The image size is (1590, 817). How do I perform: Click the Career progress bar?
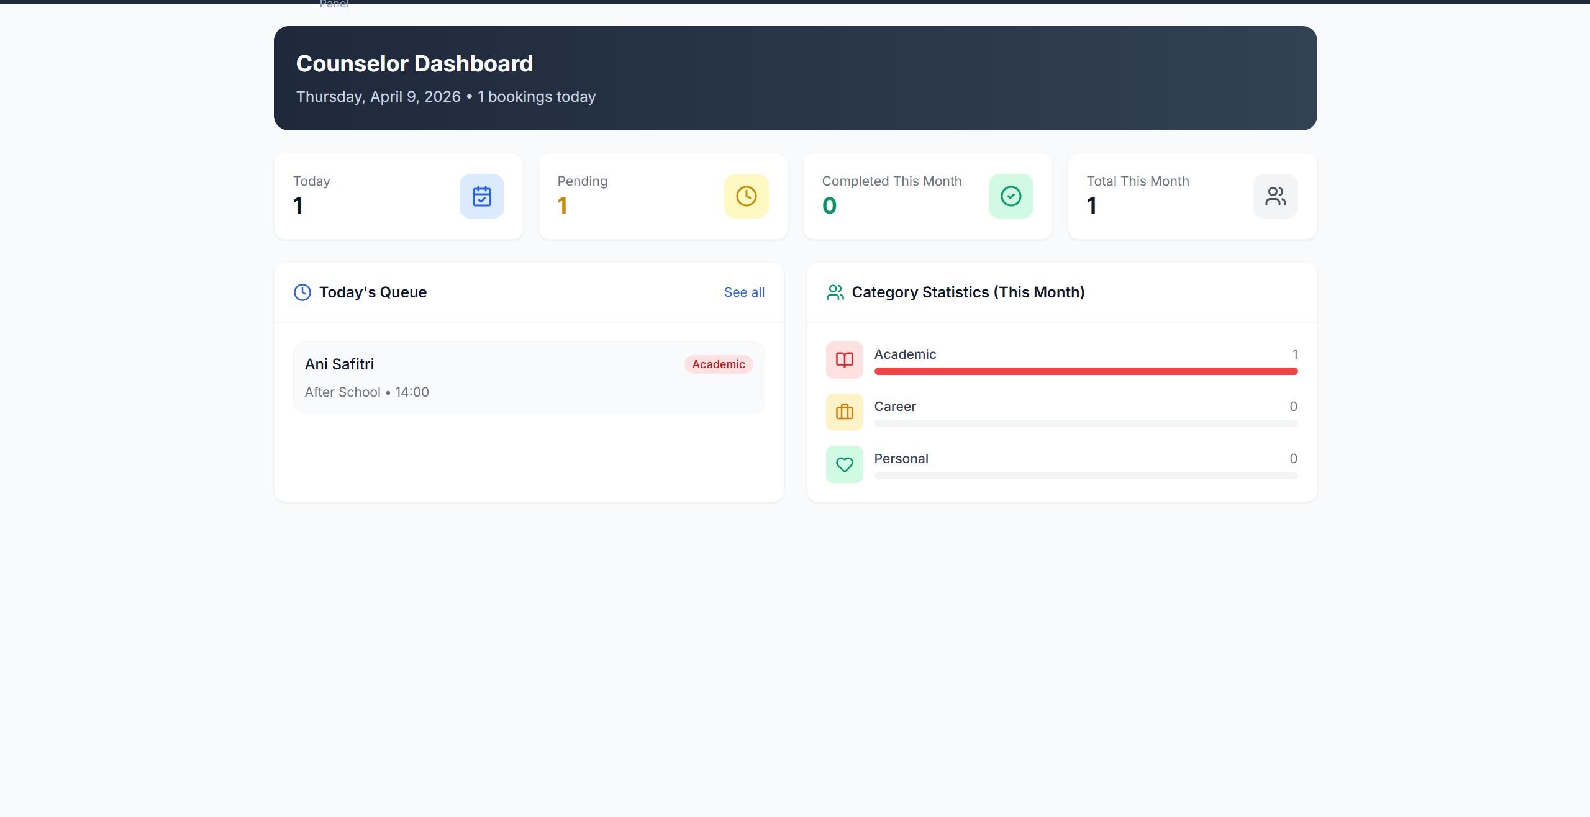(1086, 423)
